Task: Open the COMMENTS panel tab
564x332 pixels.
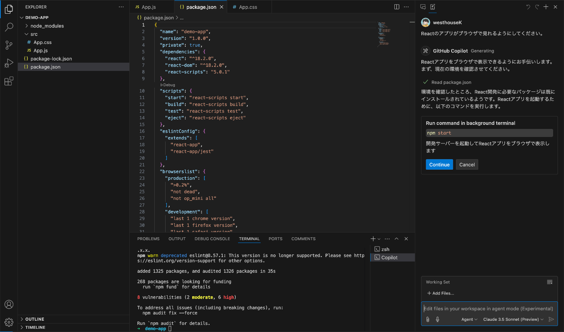Action: coord(303,239)
